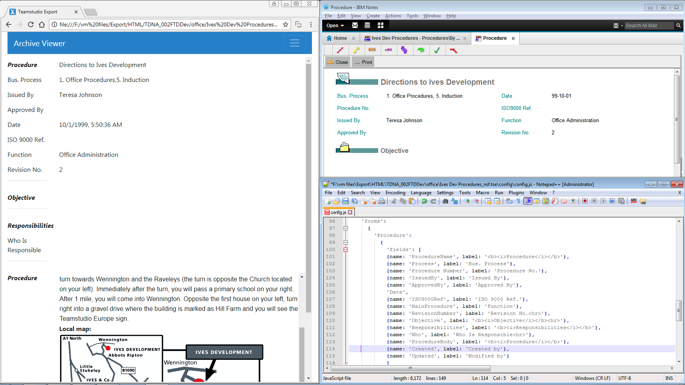
Task: Expand the Archive Viewer hamburger menu
Action: pos(294,43)
